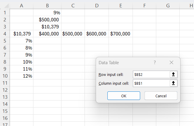Open Data Table dialog help
The width and height of the screenshot is (194, 126).
pyautogui.click(x=155, y=62)
